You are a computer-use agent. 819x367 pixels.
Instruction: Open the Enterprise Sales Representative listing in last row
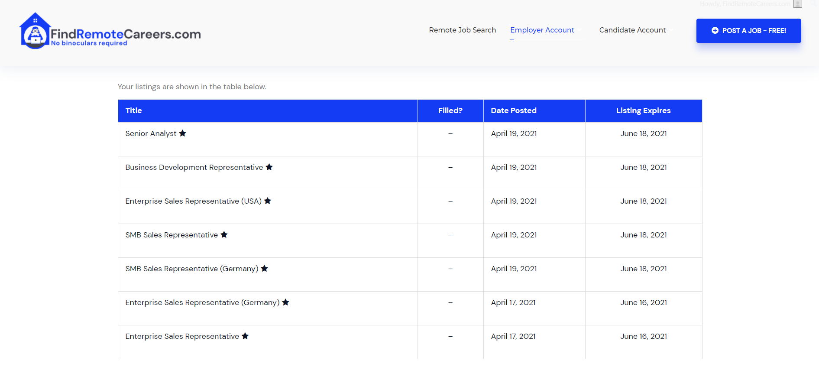click(182, 336)
